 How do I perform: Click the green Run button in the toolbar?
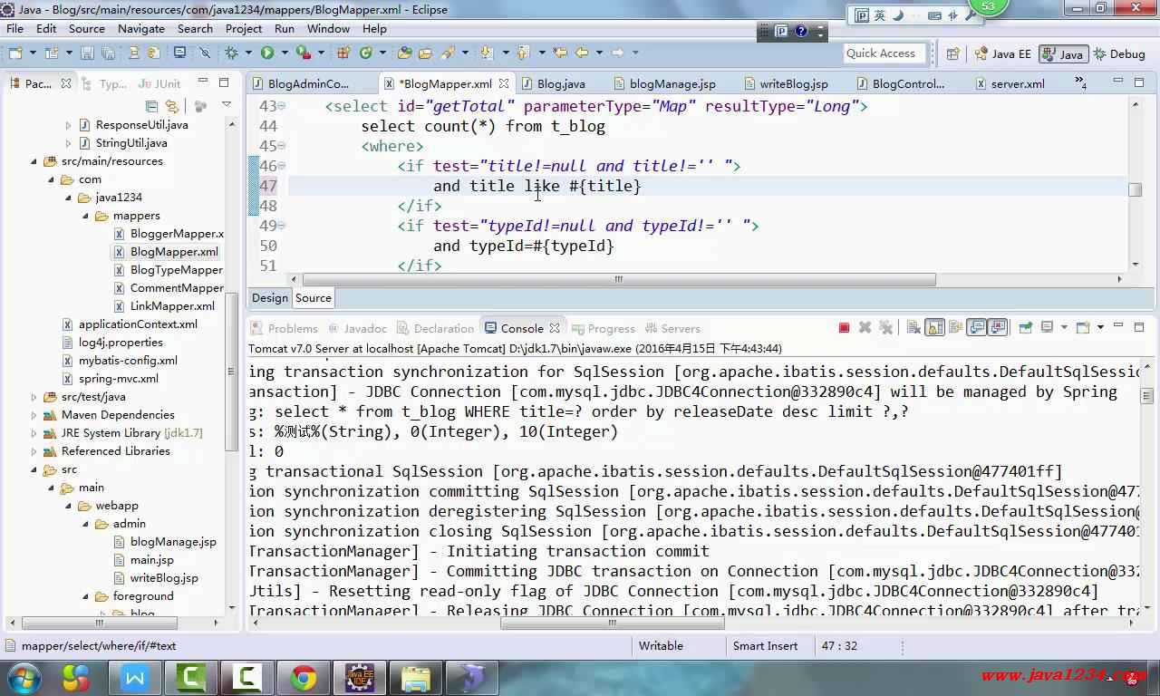click(267, 53)
